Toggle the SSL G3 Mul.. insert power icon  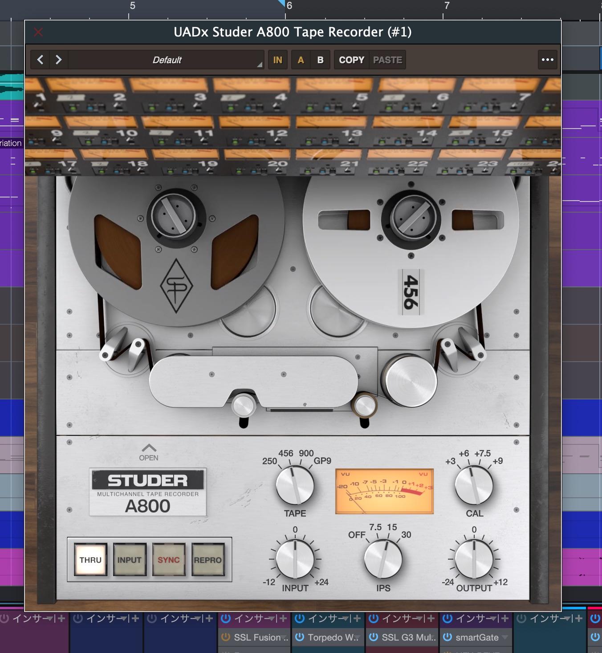tap(374, 637)
